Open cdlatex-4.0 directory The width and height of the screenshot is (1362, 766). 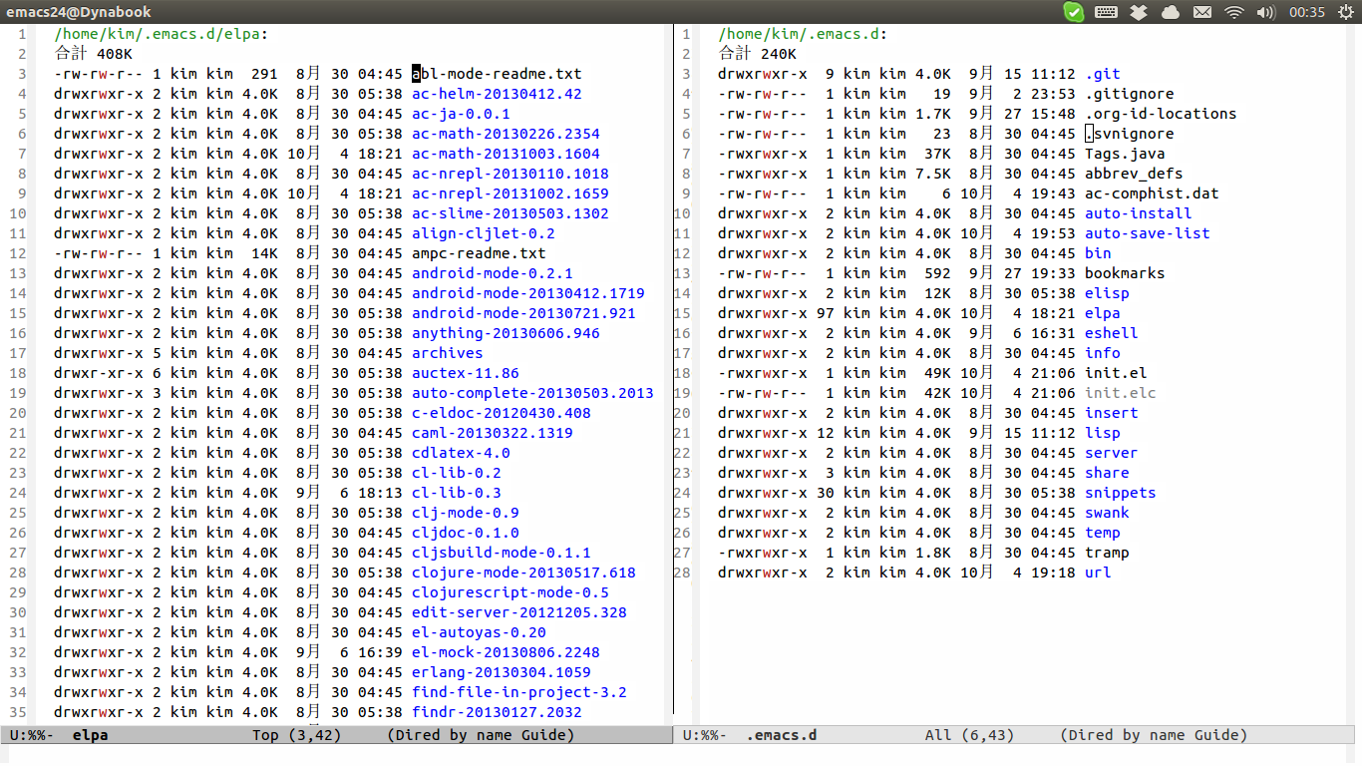coord(461,453)
